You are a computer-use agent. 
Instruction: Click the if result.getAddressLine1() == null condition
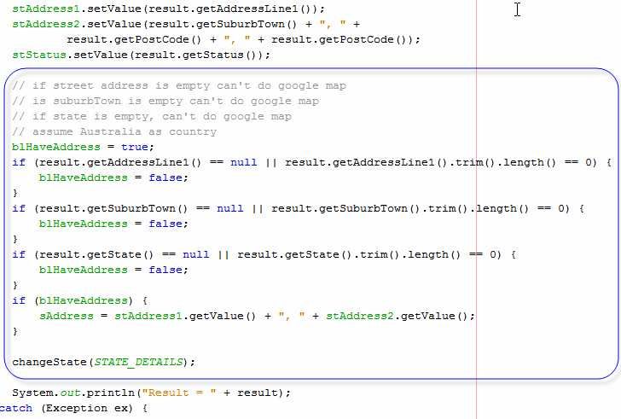pos(311,162)
